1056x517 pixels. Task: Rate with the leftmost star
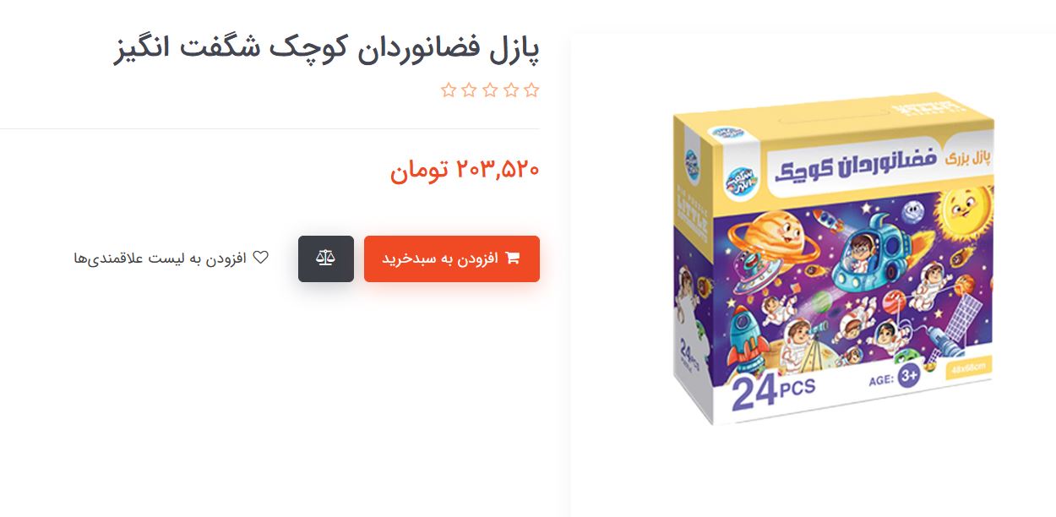(x=449, y=90)
